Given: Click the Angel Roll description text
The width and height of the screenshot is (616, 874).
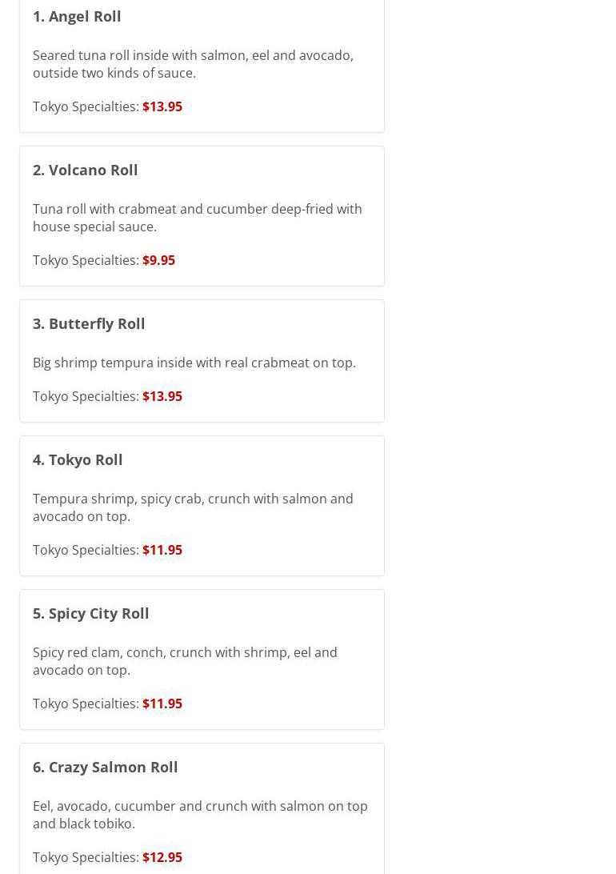Looking at the screenshot, I should tap(194, 64).
